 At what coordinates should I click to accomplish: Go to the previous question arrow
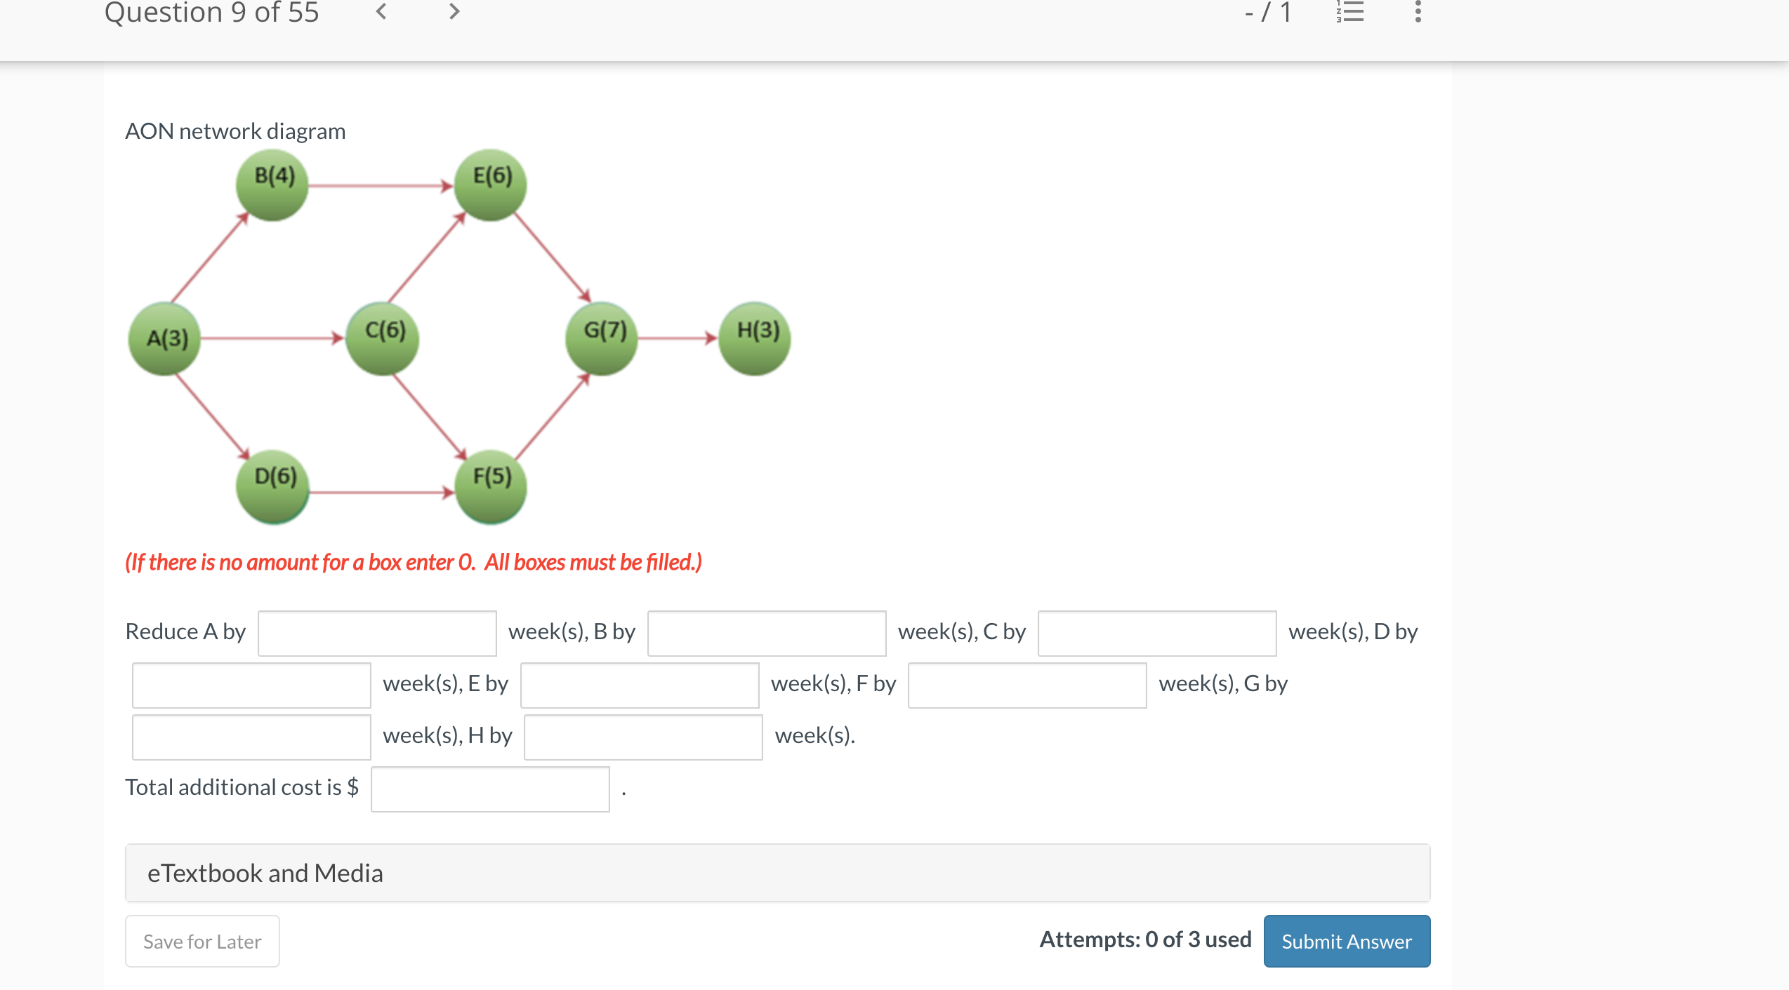pyautogui.click(x=381, y=11)
